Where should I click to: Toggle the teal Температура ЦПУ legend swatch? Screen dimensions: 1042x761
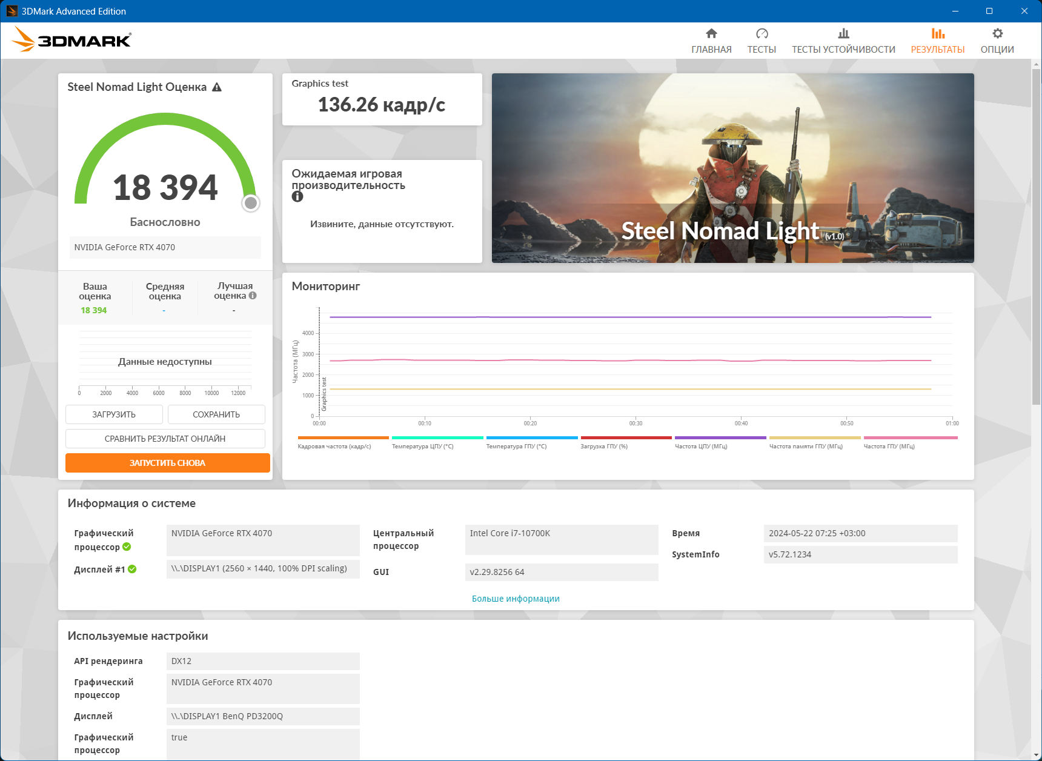coord(437,437)
